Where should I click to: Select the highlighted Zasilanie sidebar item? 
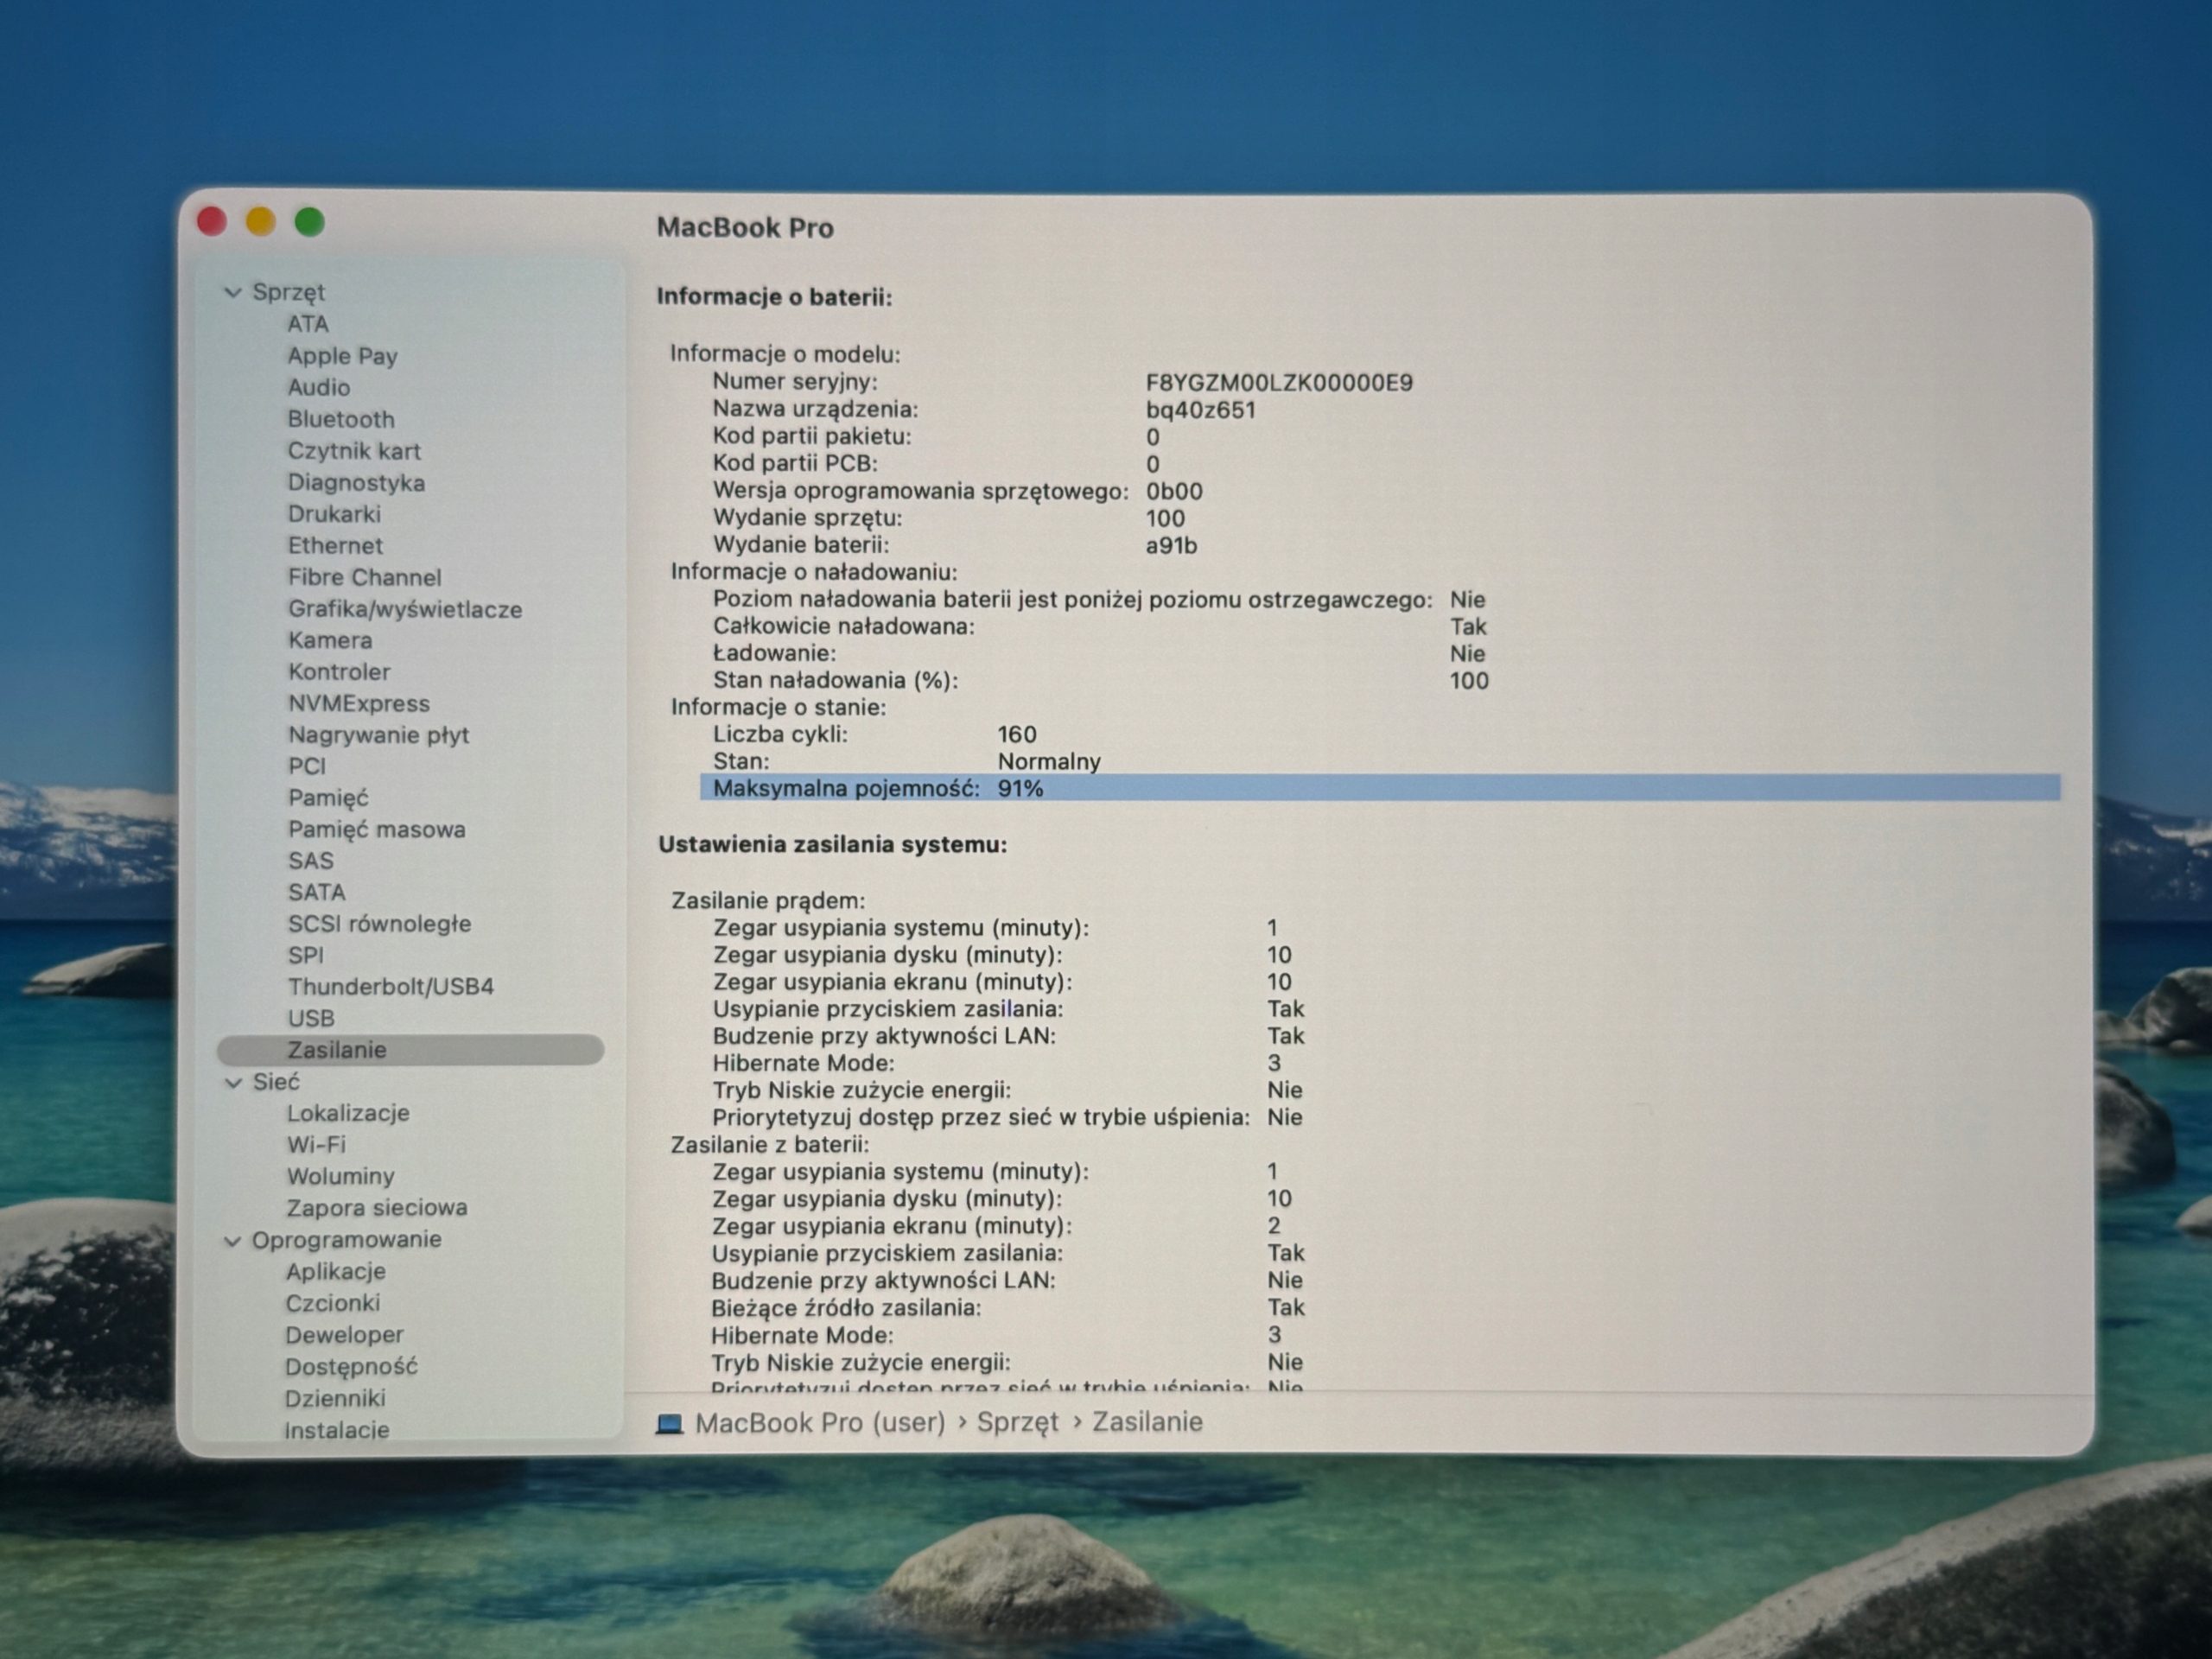410,1050
